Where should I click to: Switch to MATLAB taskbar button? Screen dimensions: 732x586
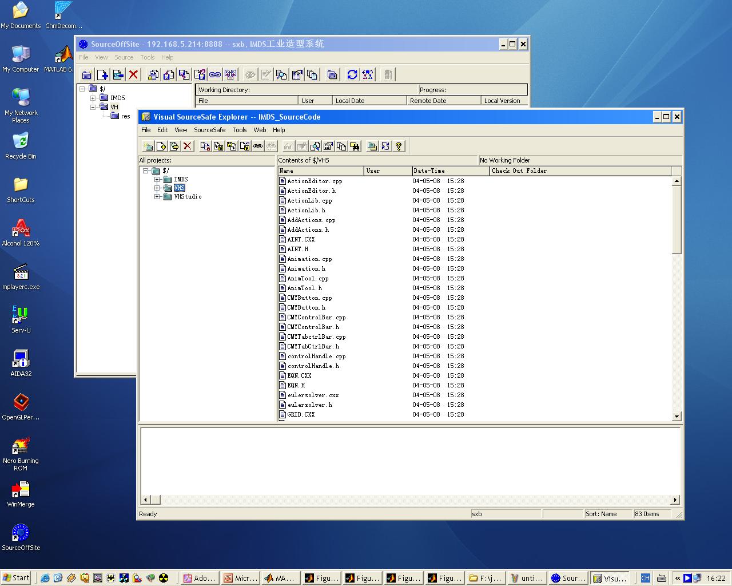tap(280, 578)
